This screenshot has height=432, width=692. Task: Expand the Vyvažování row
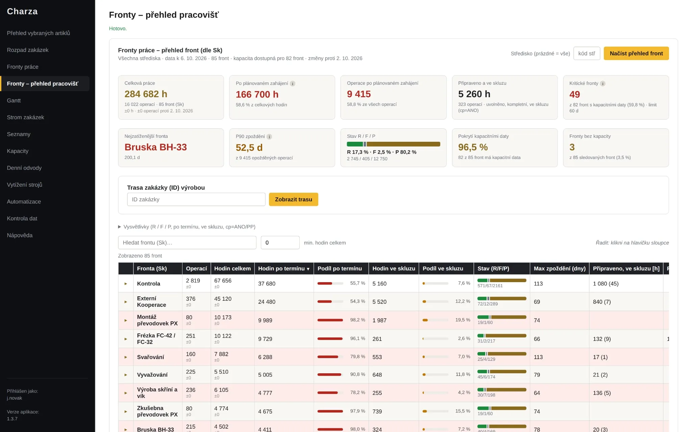126,375
